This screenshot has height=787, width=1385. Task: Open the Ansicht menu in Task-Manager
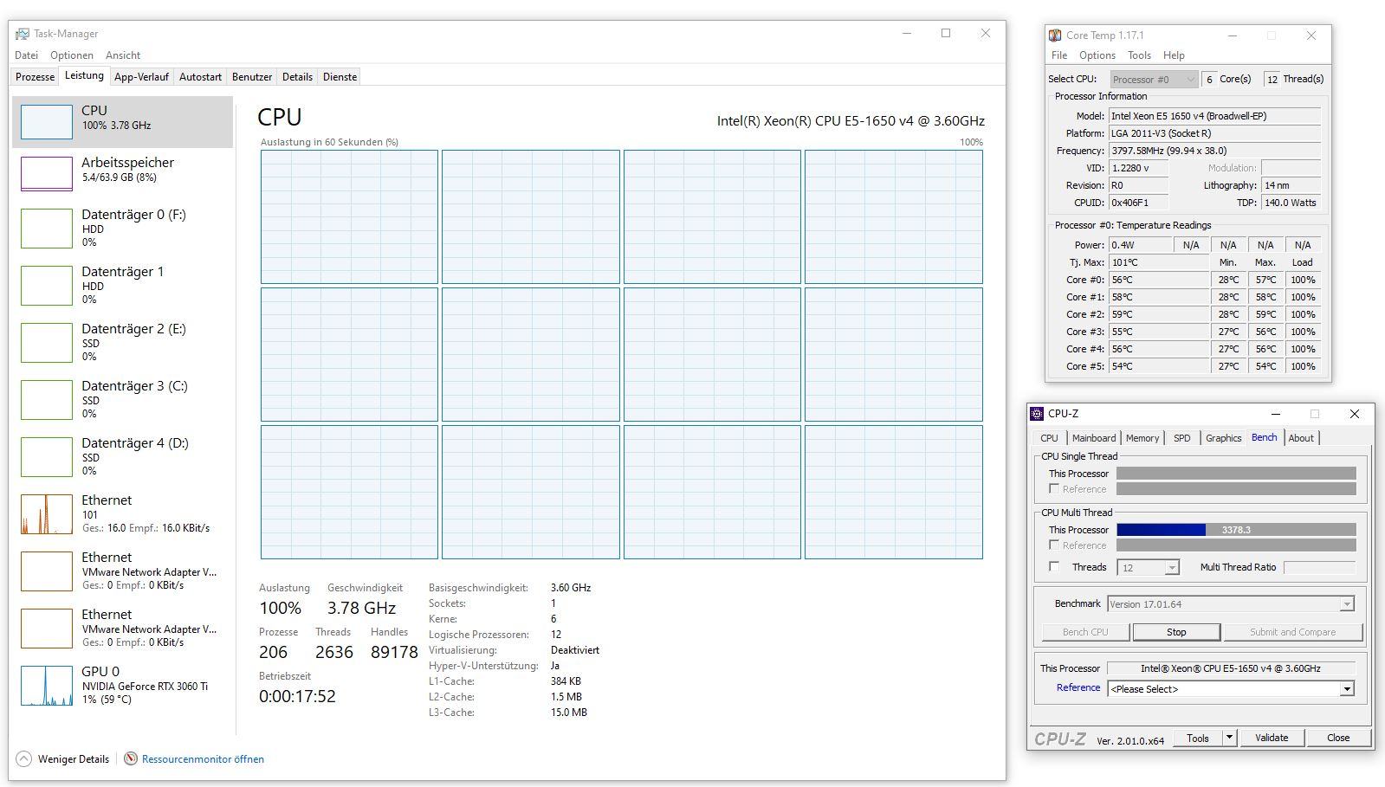(x=123, y=55)
